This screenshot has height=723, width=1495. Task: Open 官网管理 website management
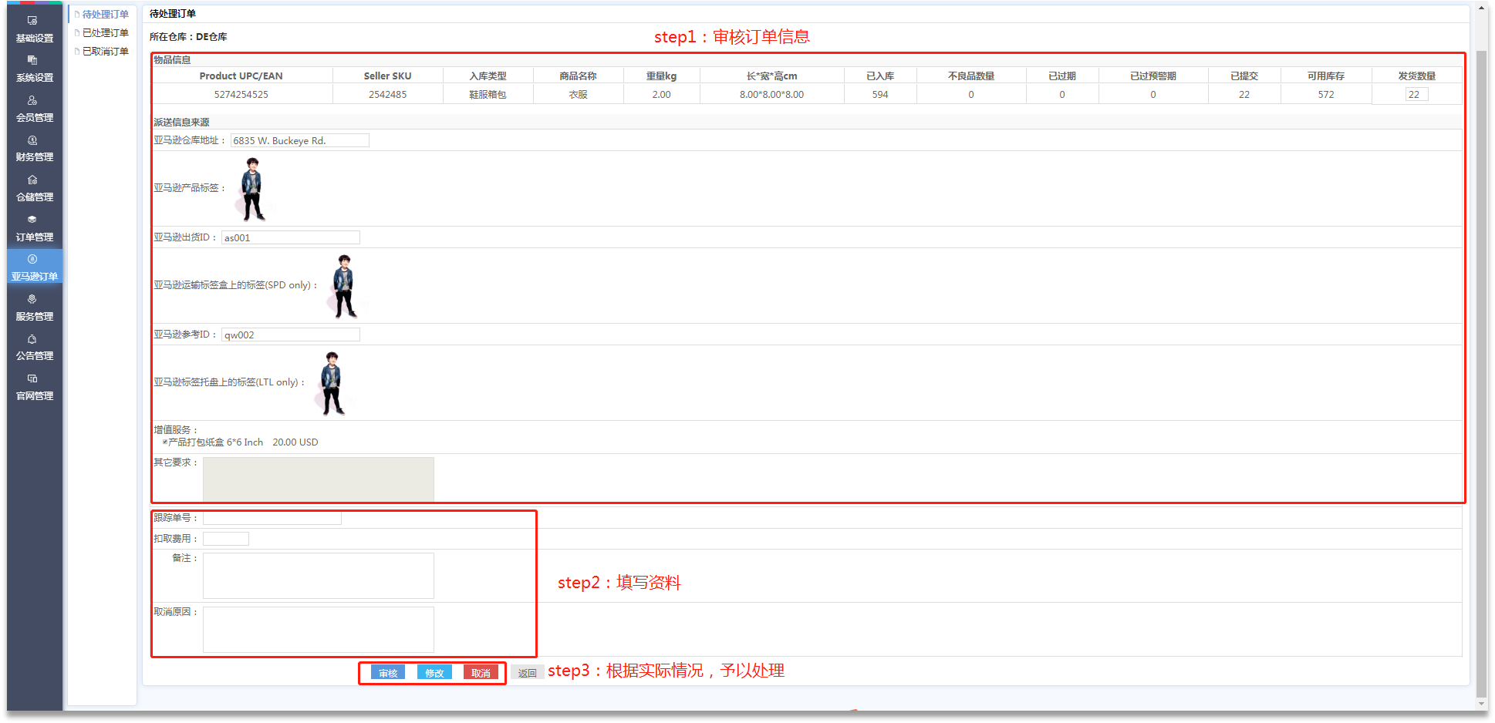pos(35,388)
